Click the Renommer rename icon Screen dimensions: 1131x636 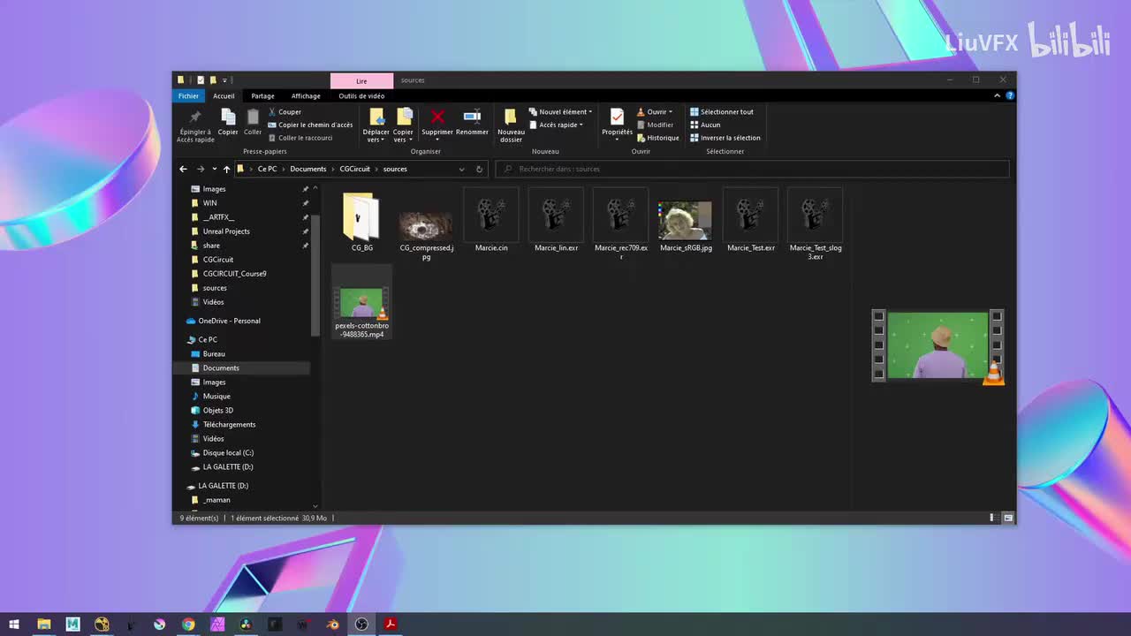(x=472, y=117)
